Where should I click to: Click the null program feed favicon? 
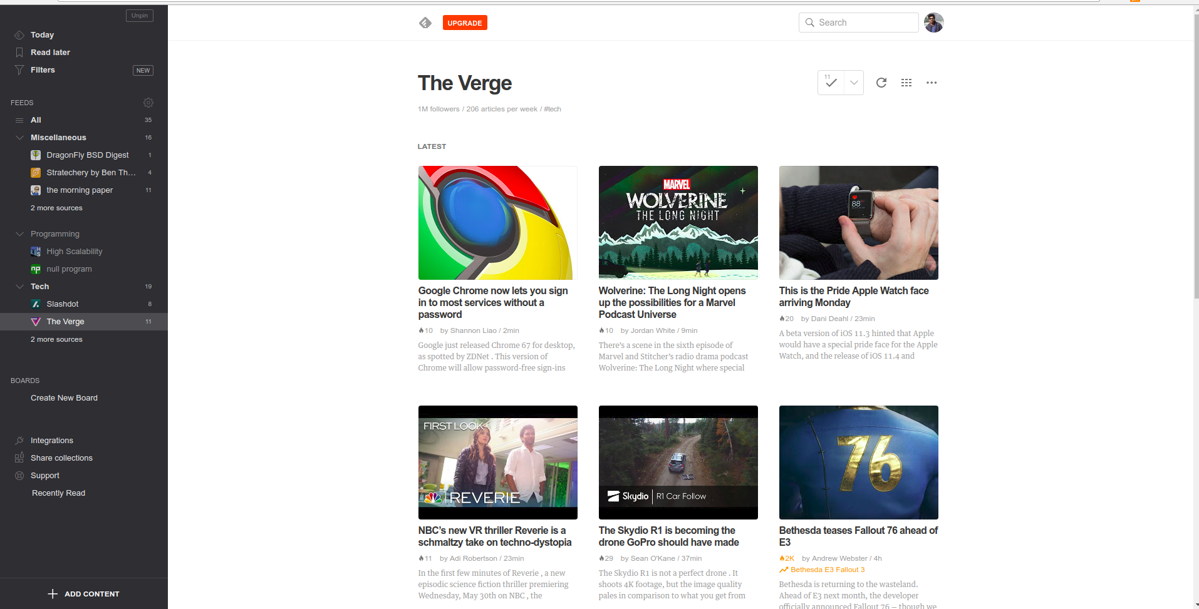pos(36,269)
